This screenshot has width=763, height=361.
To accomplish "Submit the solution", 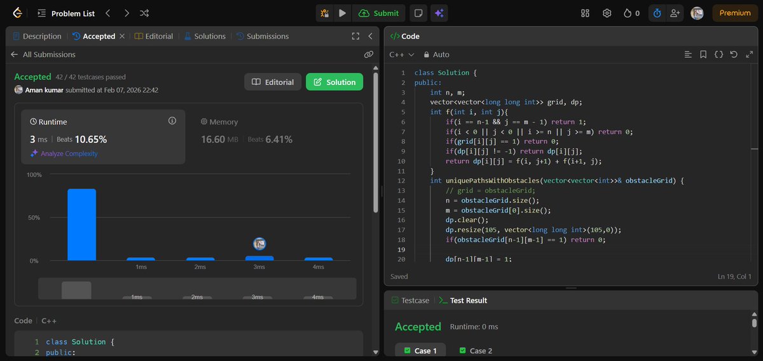I will [379, 13].
